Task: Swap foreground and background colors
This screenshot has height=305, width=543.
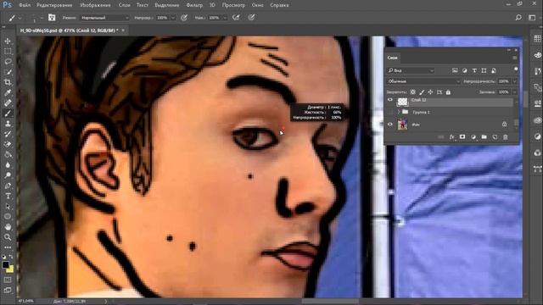Action: tap(11, 257)
